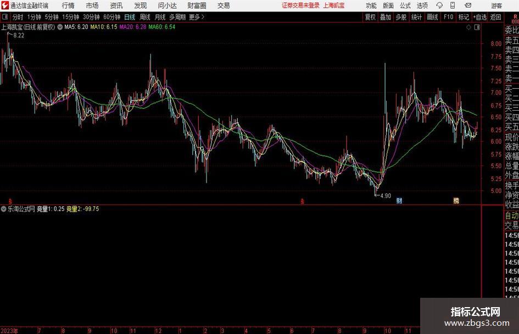Open the F10 company info
This screenshot has width=519, height=334.
(x=448, y=17)
